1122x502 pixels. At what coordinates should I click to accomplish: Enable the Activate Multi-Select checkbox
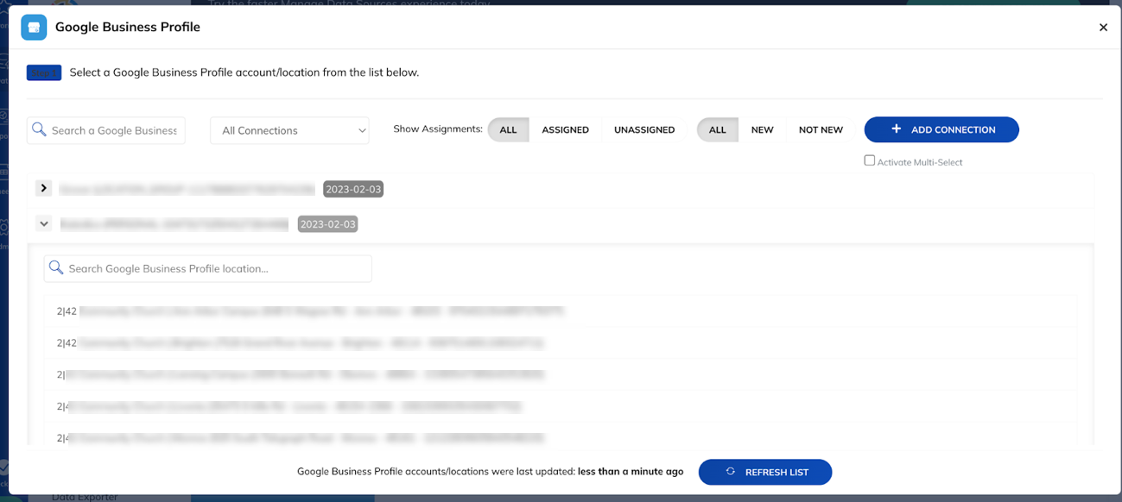(x=870, y=160)
